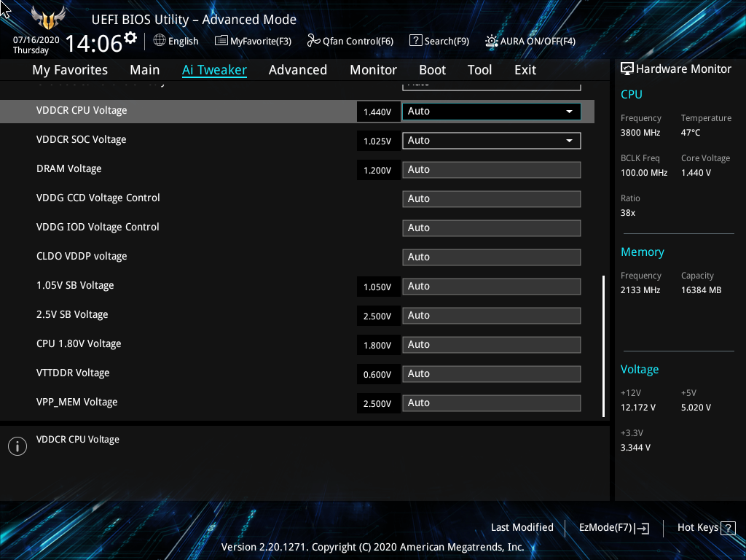Image resolution: width=746 pixels, height=560 pixels.
Task: Click 1.05V SB Voltage Auto field
Action: 492,287
